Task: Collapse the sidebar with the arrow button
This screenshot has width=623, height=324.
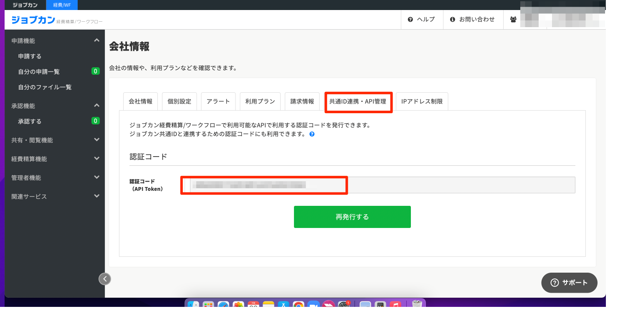Action: pyautogui.click(x=105, y=279)
